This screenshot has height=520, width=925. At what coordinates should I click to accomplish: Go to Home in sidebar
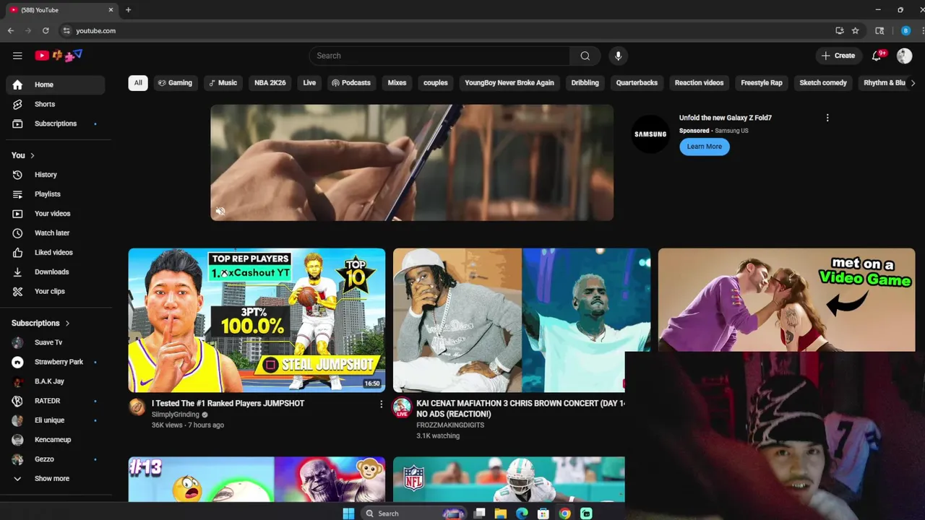[56, 84]
